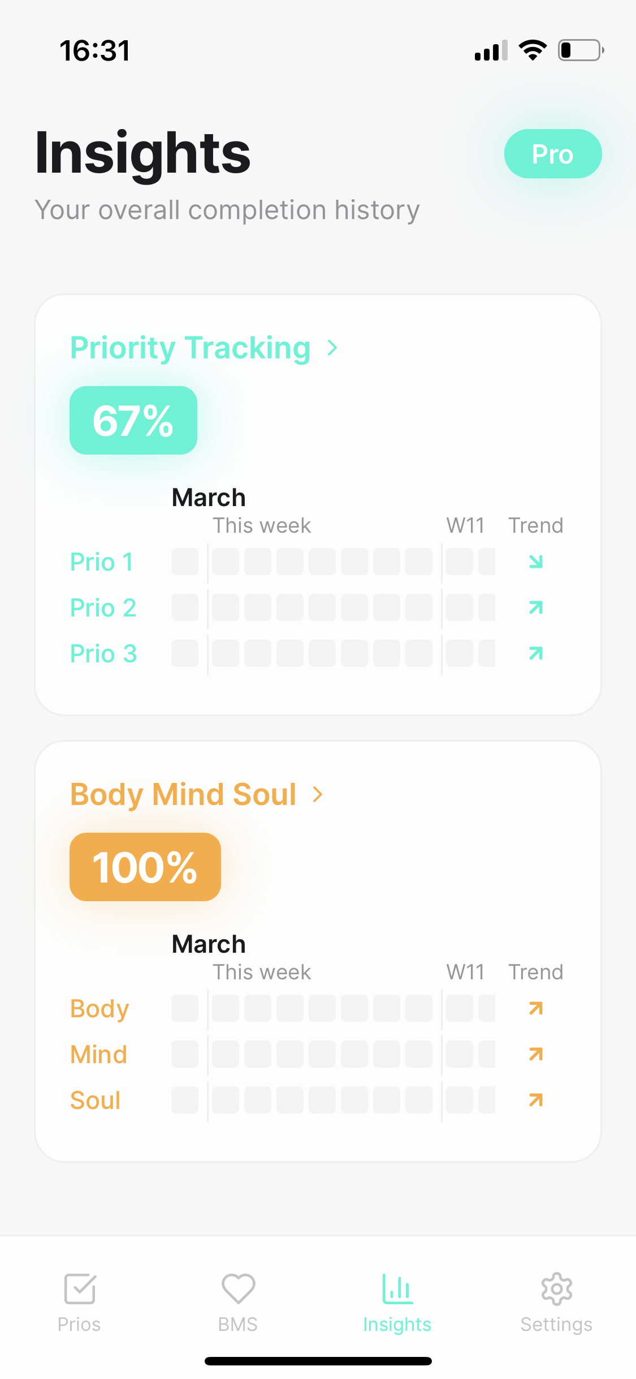
Task: Click the upward trend arrow for Prio 2
Action: pos(535,607)
